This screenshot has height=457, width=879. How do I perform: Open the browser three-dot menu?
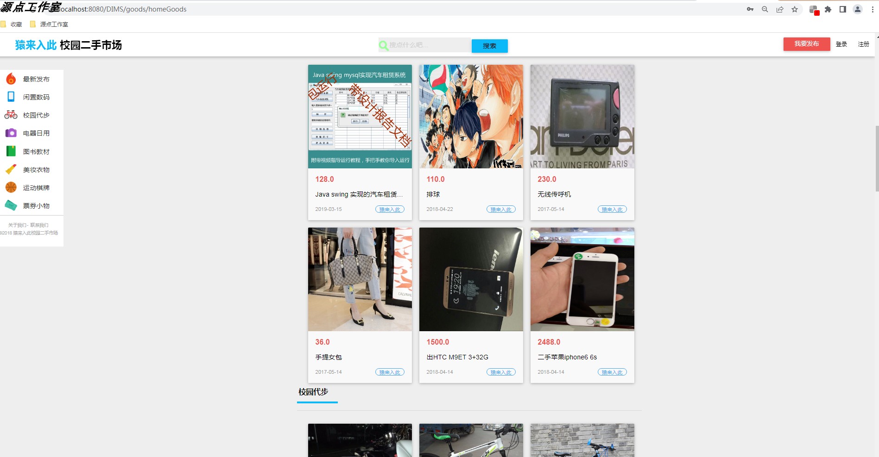coord(873,9)
